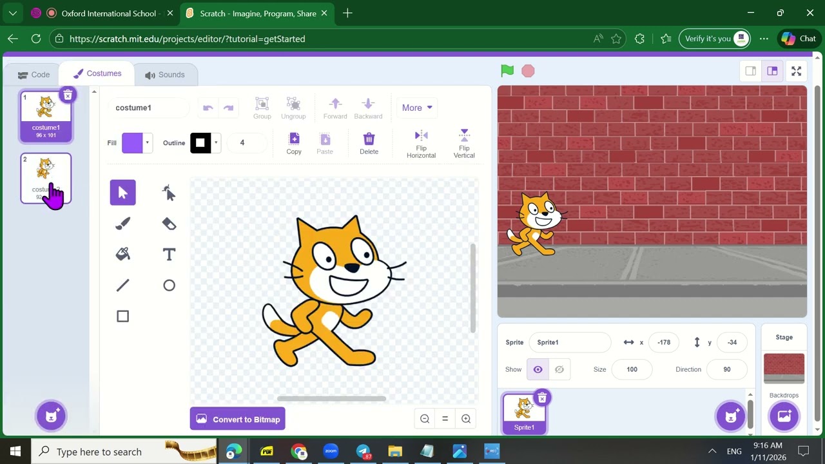Stop the project with red button
Image resolution: width=825 pixels, height=464 pixels.
528,71
